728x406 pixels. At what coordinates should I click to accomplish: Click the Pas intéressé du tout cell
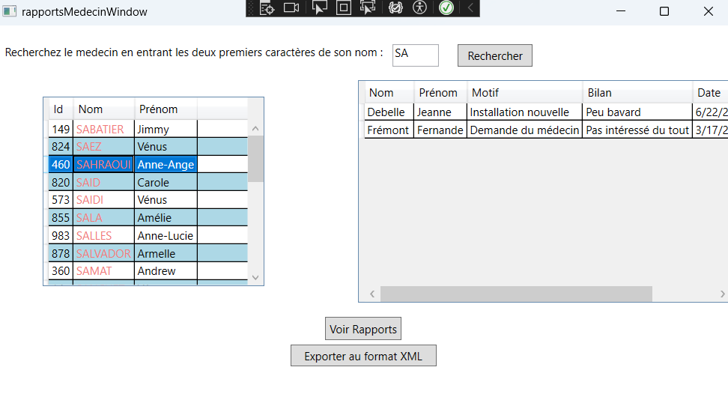[637, 130]
